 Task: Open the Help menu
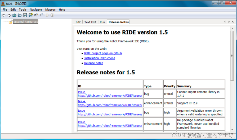(62, 10)
